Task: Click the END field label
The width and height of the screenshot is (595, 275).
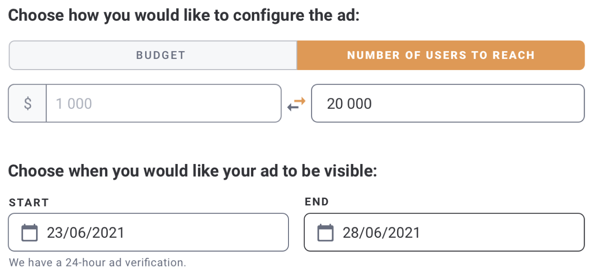Action: click(x=317, y=202)
